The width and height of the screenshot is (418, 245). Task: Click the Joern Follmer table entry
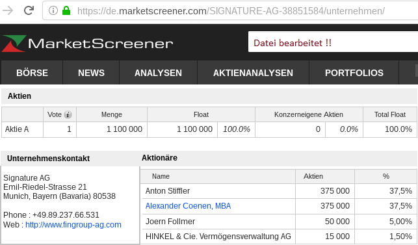point(170,221)
